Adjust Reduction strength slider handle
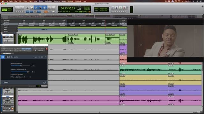204x114 pixels. point(21,66)
